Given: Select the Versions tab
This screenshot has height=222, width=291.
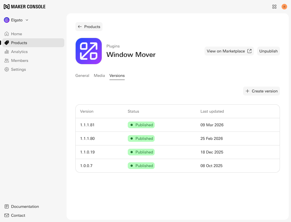Looking at the screenshot, I should [117, 75].
